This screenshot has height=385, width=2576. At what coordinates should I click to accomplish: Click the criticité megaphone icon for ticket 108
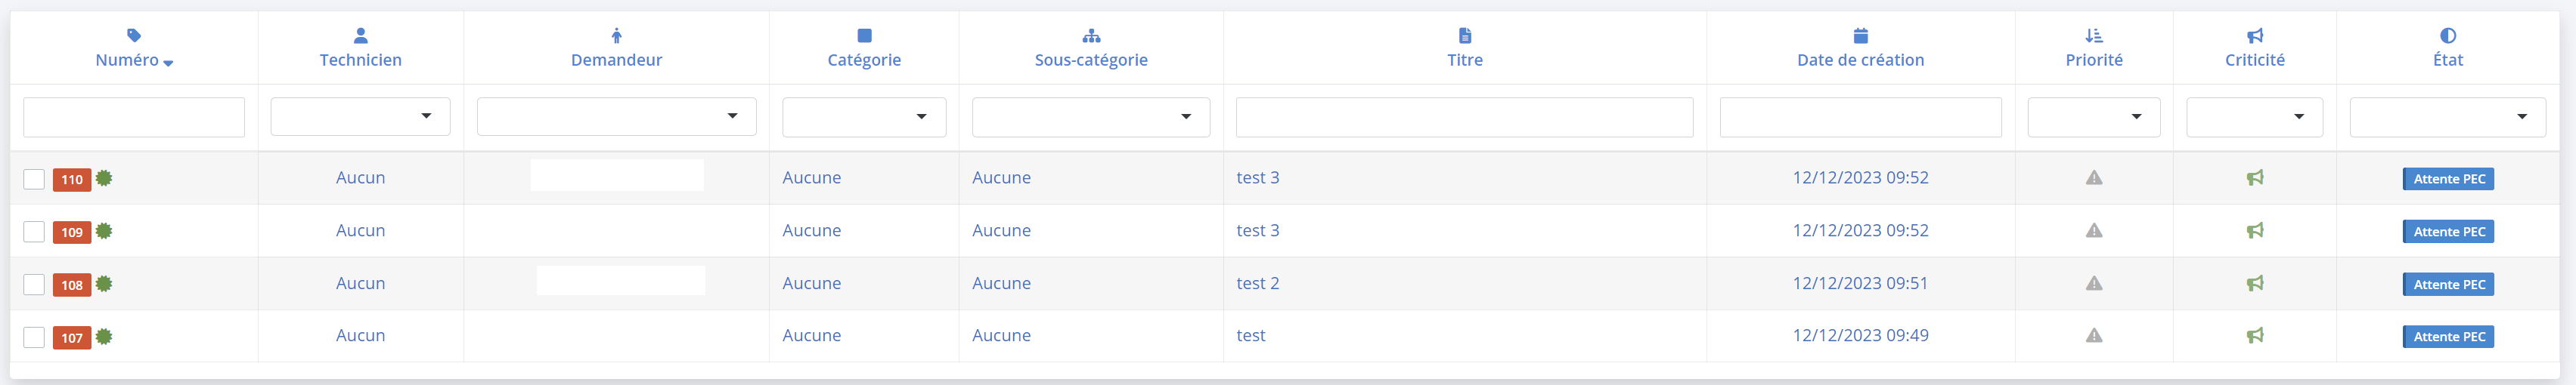pyautogui.click(x=2254, y=283)
